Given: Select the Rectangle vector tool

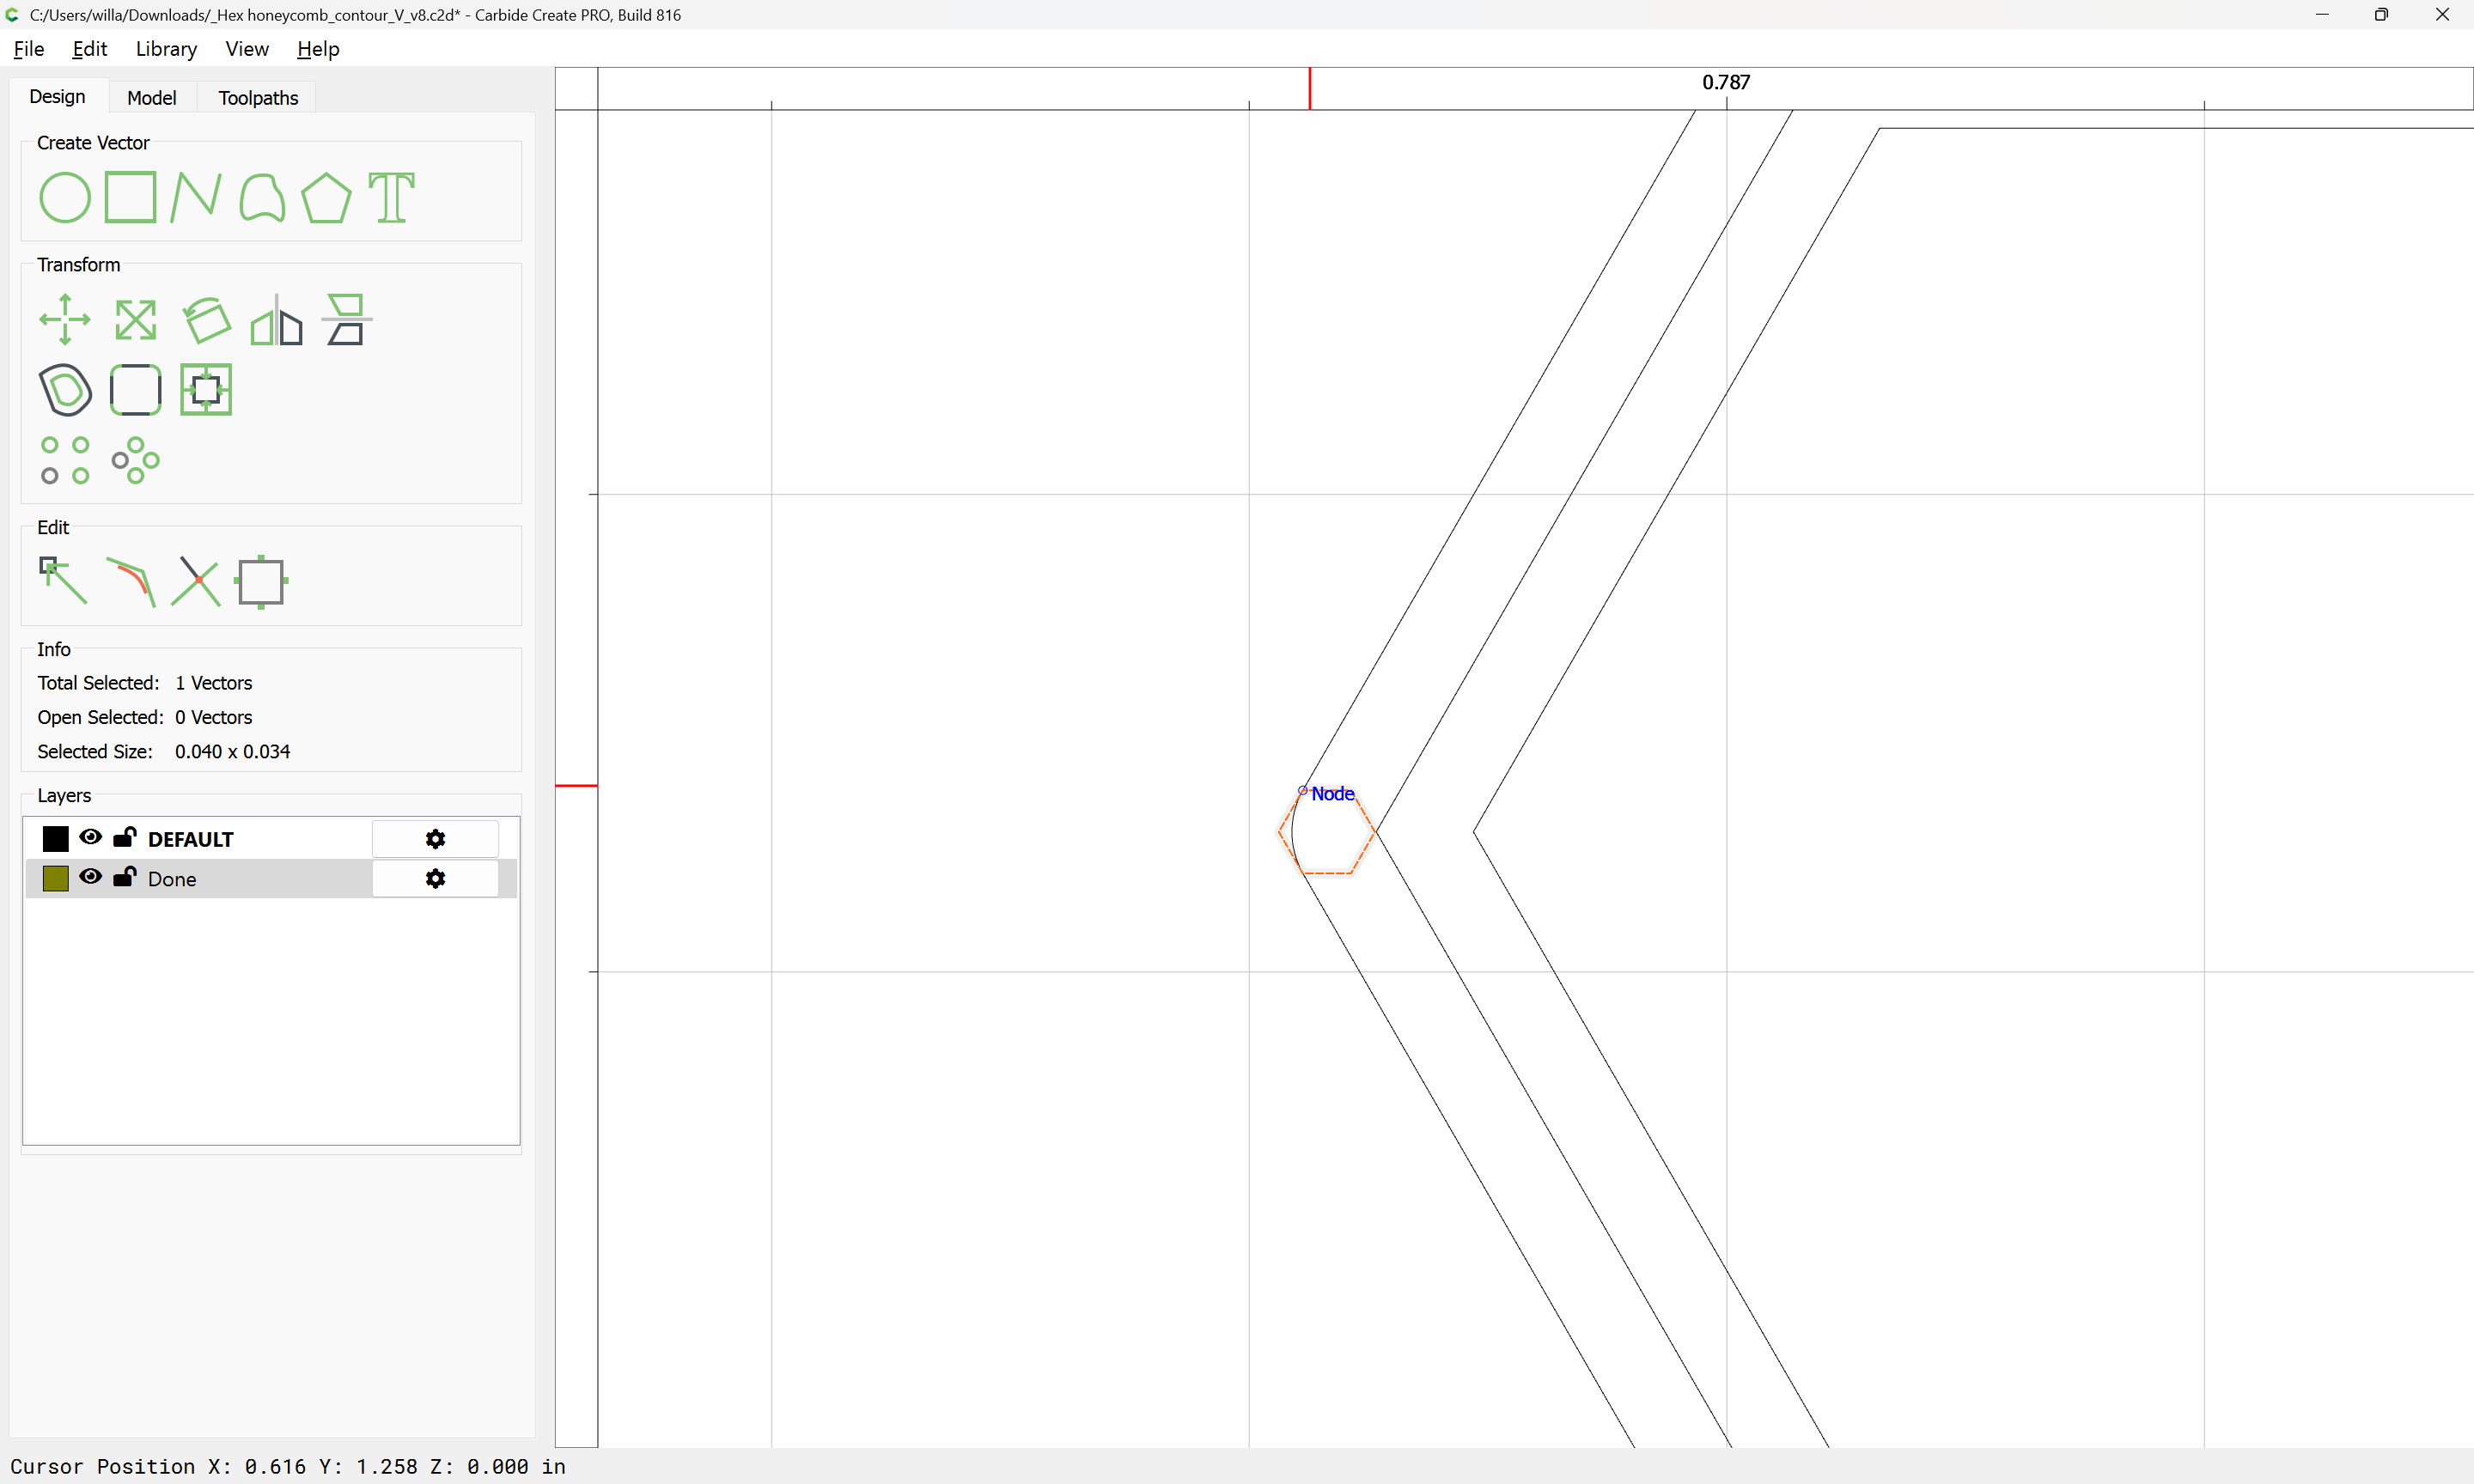Looking at the screenshot, I should coord(131,197).
